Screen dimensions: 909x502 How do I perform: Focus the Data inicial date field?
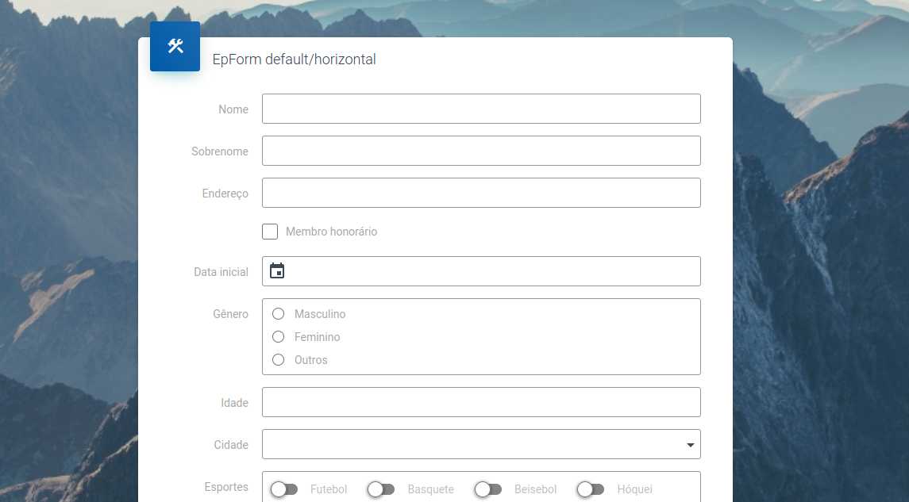[481, 271]
